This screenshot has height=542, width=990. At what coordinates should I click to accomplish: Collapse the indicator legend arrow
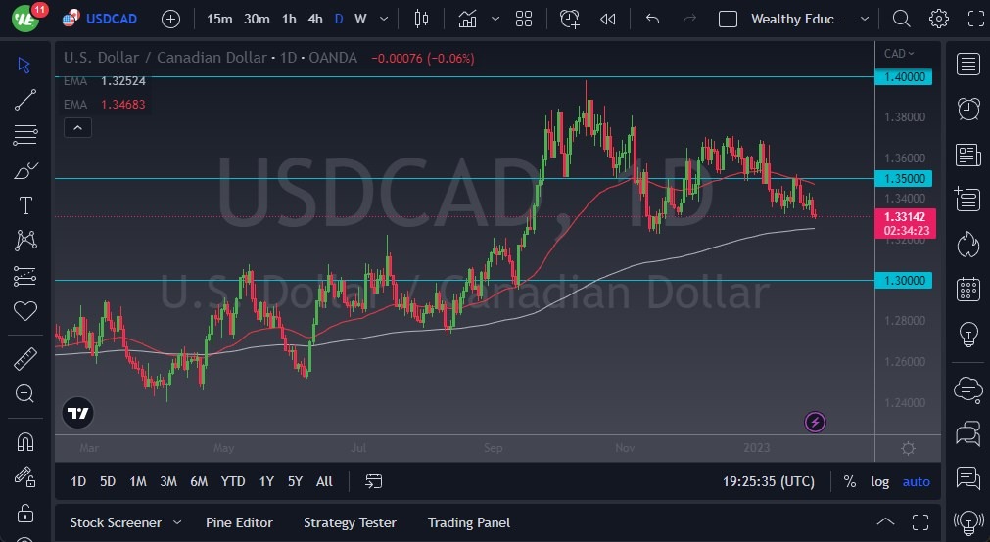pyautogui.click(x=77, y=128)
